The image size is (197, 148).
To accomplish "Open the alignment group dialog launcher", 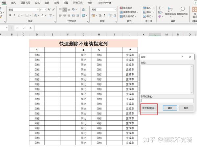I will [x=88, y=22].
